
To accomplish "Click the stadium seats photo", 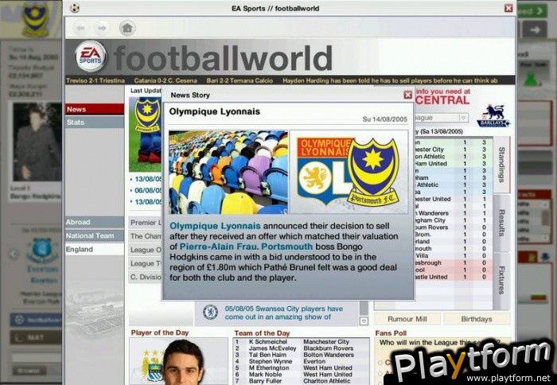I will pos(228,173).
